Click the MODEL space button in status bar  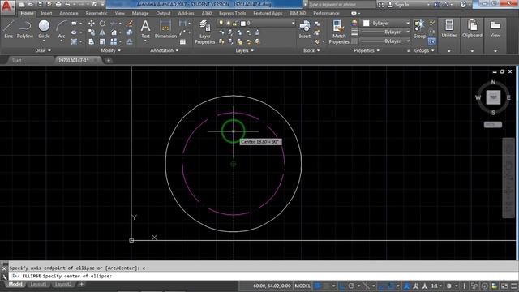(x=302, y=286)
